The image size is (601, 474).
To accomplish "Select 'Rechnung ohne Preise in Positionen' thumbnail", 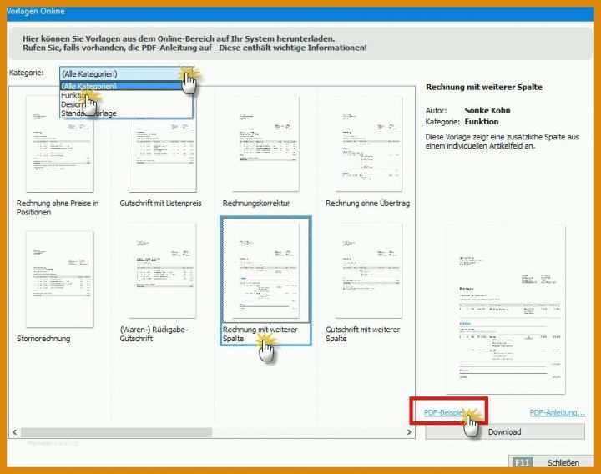I will (x=59, y=144).
